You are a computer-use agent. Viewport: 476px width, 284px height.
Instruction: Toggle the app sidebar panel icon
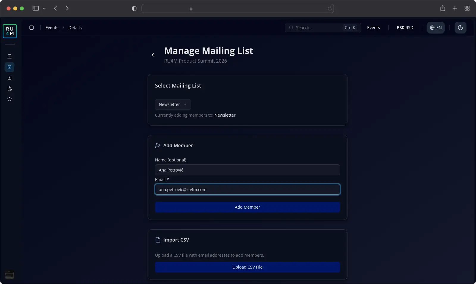point(32,28)
